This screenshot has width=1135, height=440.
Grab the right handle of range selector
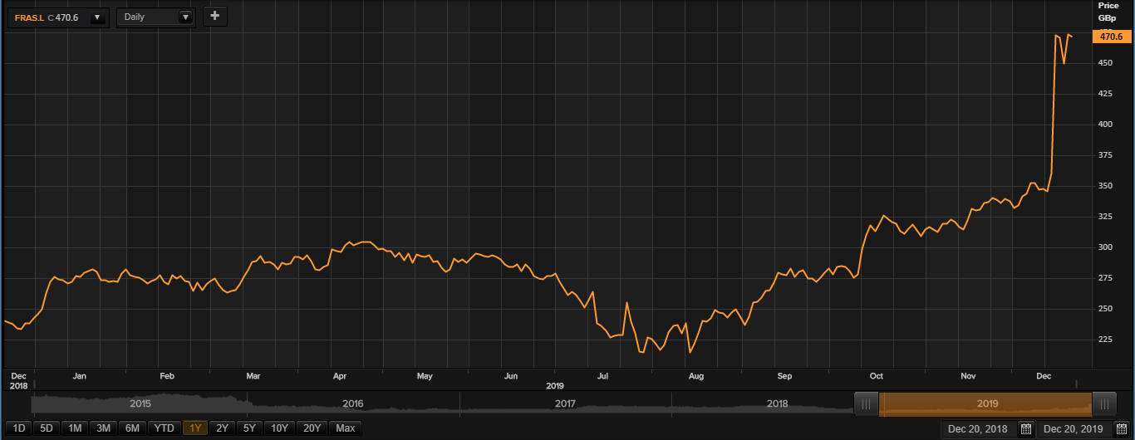tap(1104, 404)
